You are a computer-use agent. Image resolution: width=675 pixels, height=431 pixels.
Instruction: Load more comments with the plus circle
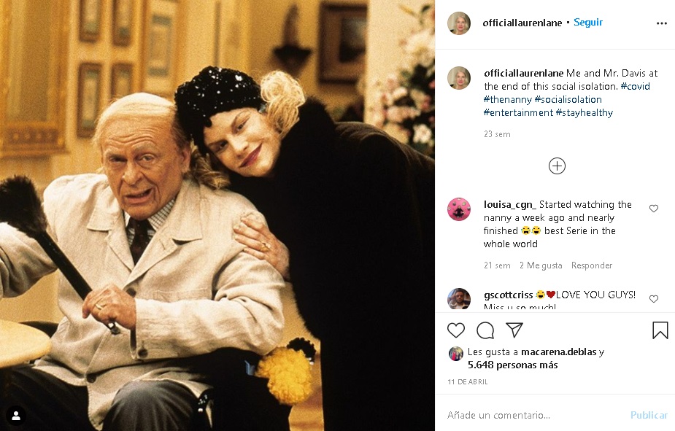pos(557,166)
